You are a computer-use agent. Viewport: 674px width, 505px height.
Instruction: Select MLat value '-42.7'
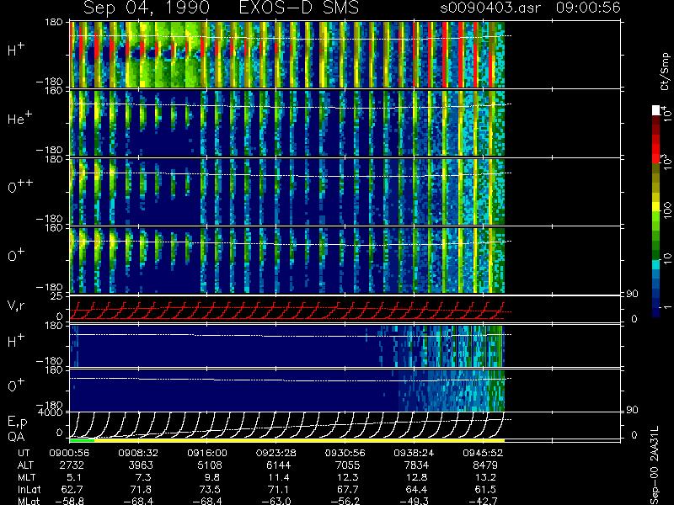click(x=483, y=501)
